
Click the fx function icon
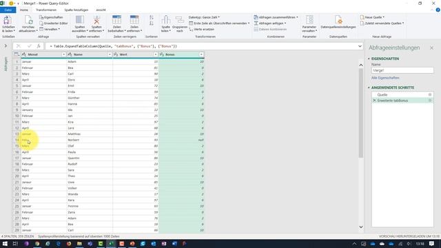coord(39,46)
